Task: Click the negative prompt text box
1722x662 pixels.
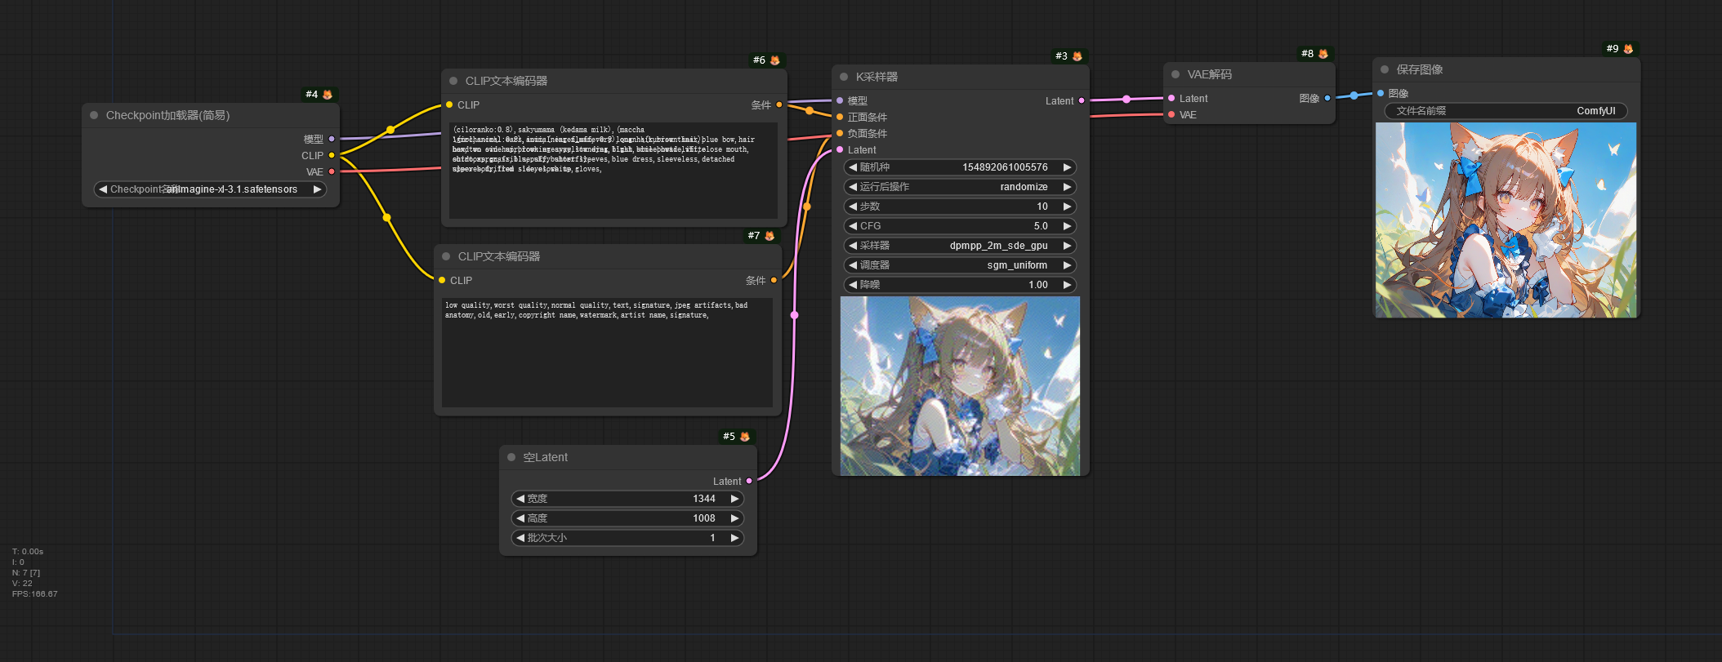Action: [607, 353]
